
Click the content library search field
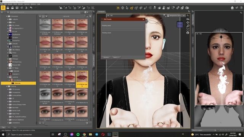coord(45,12)
